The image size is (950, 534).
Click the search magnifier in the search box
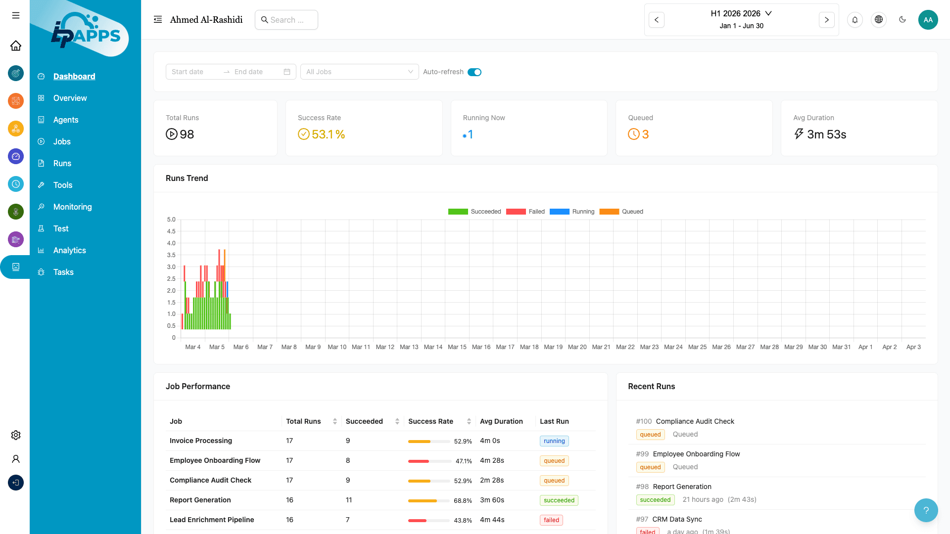point(265,20)
